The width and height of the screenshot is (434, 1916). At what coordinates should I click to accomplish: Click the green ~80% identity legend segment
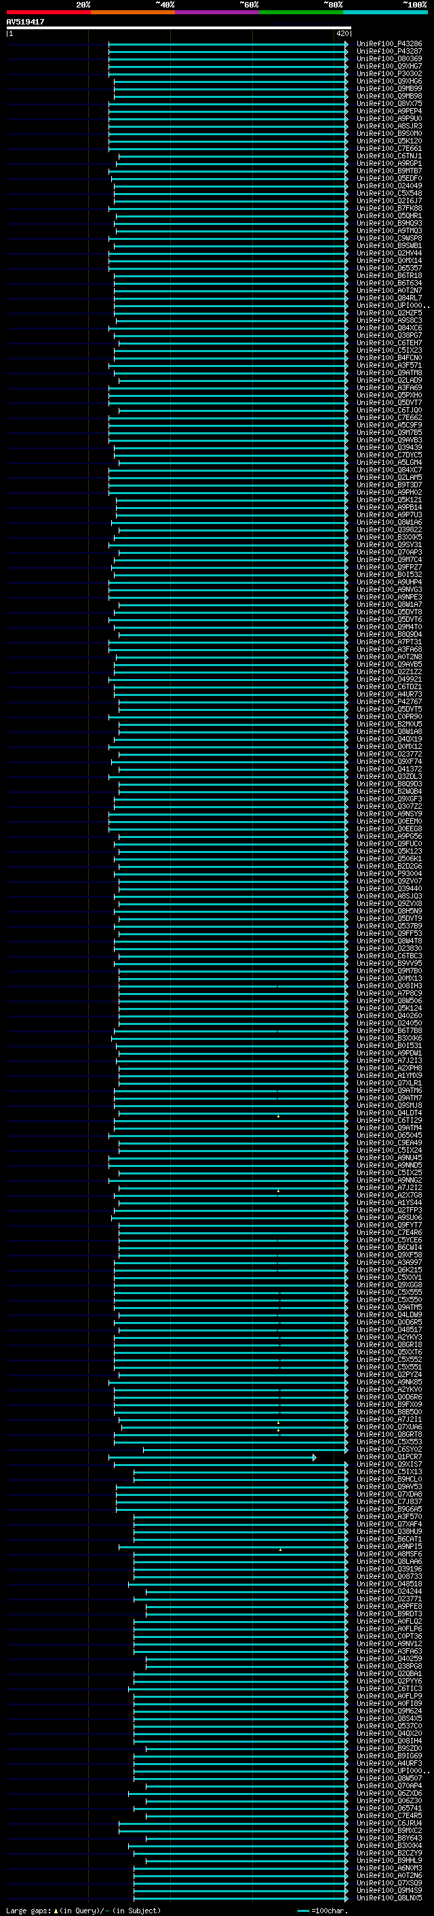[301, 12]
